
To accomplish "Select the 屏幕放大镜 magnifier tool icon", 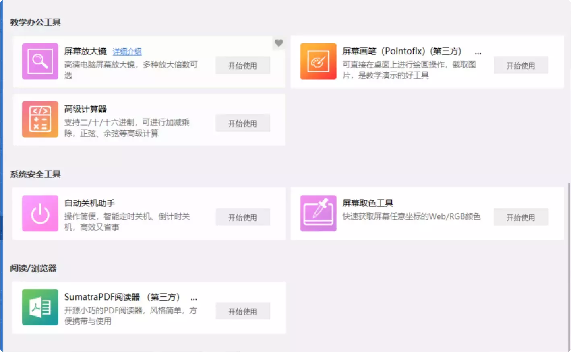I will coord(40,61).
